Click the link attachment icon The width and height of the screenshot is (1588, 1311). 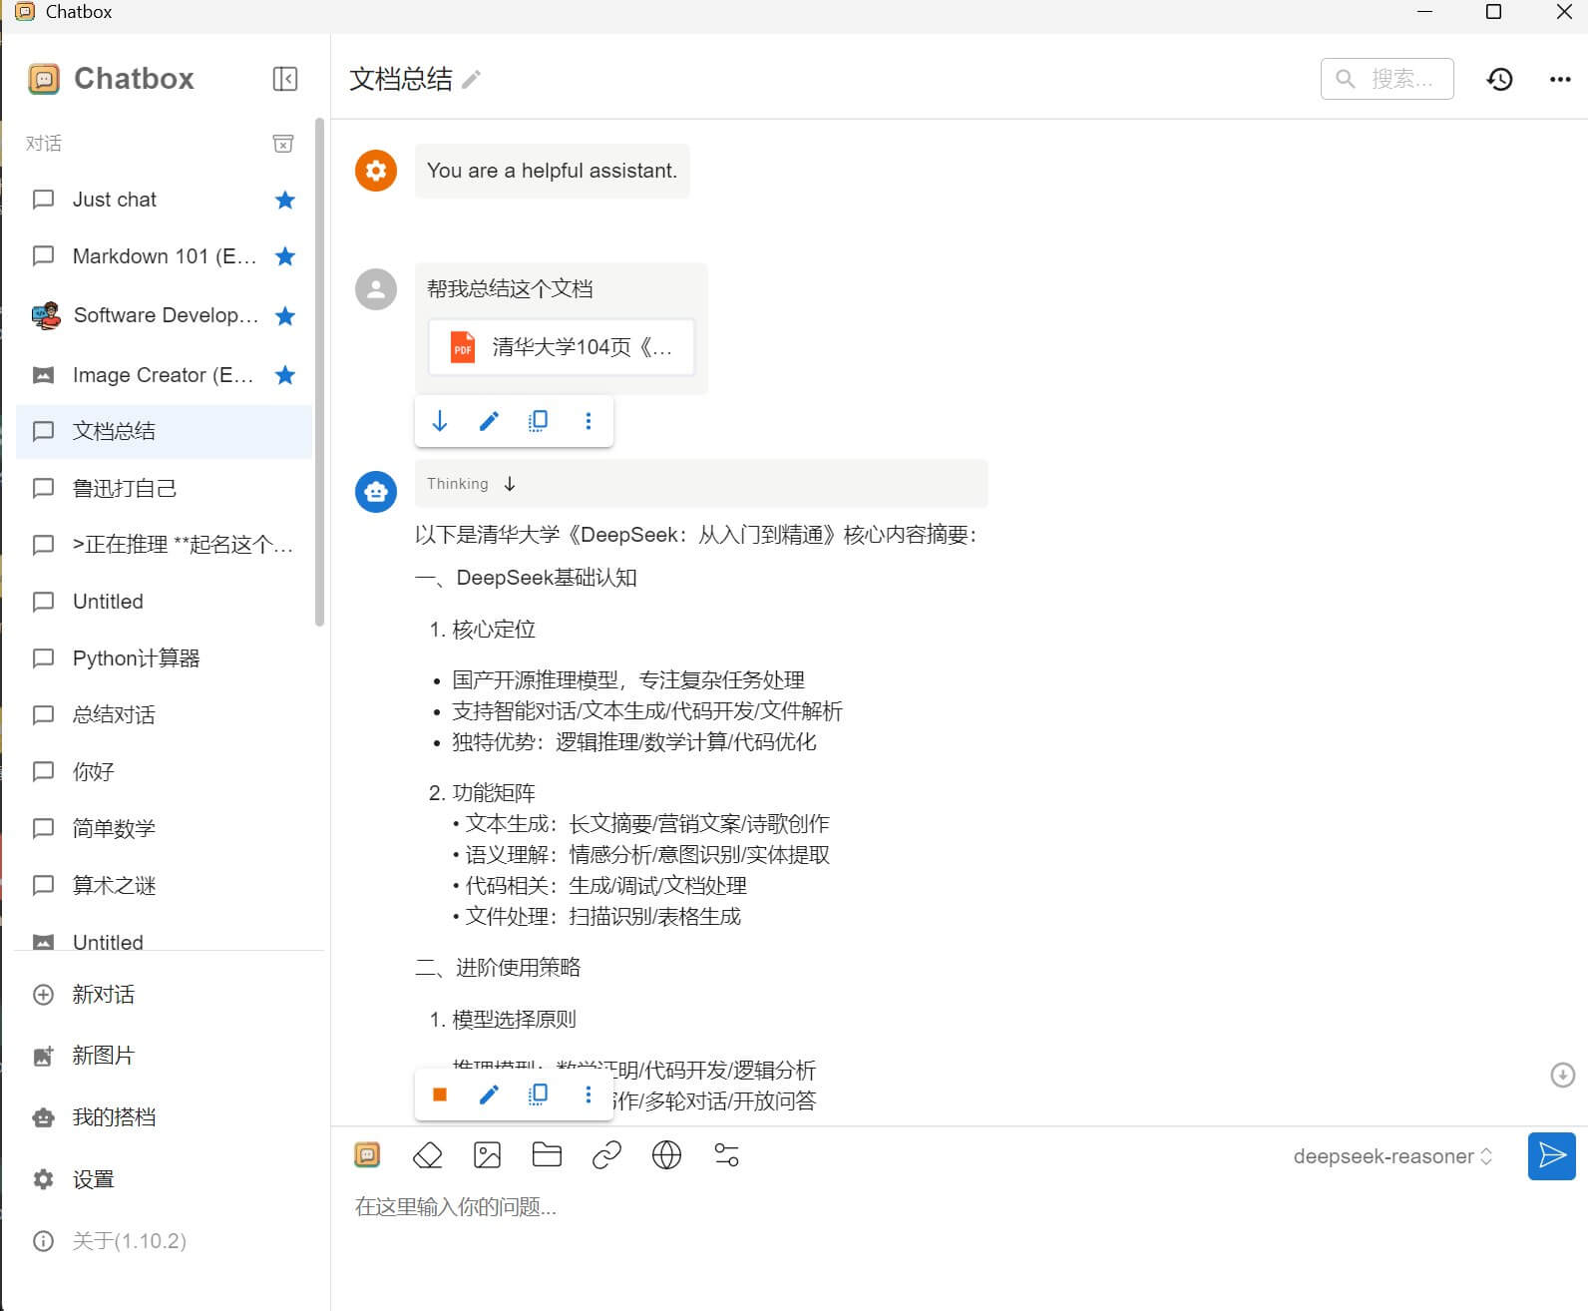pos(606,1155)
